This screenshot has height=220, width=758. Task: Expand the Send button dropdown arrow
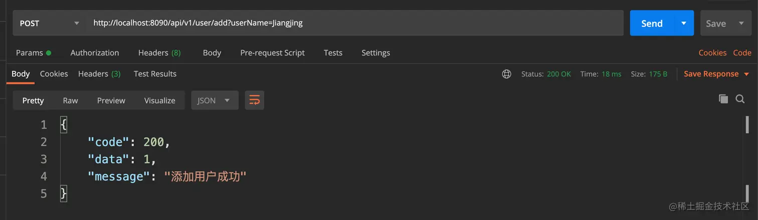click(x=683, y=23)
